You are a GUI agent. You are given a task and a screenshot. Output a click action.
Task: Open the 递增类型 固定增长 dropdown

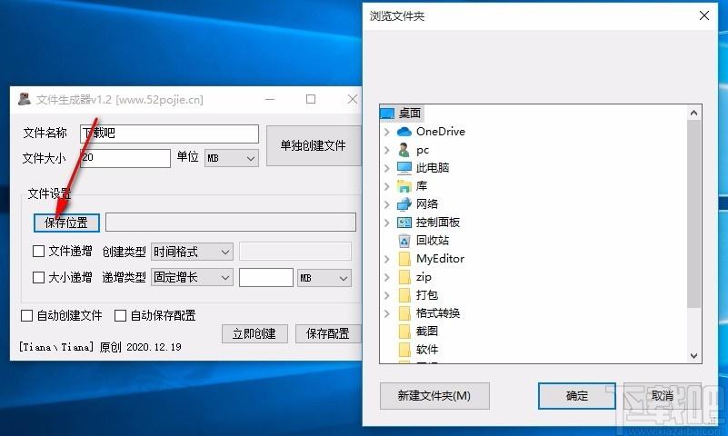[192, 278]
